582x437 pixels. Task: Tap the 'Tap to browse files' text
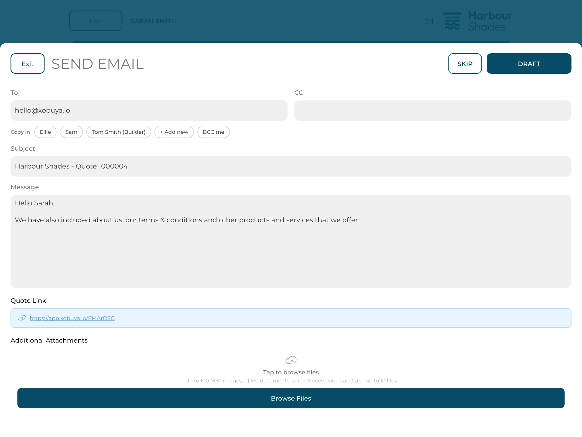tap(291, 372)
